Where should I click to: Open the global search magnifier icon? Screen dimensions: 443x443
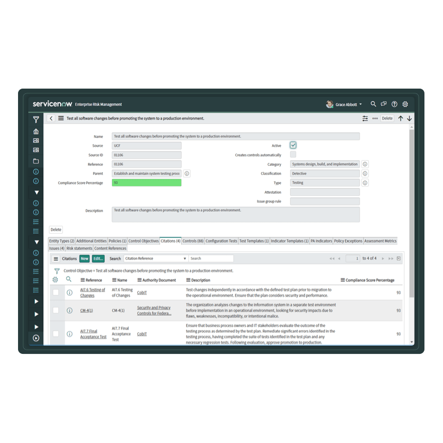tap(373, 104)
